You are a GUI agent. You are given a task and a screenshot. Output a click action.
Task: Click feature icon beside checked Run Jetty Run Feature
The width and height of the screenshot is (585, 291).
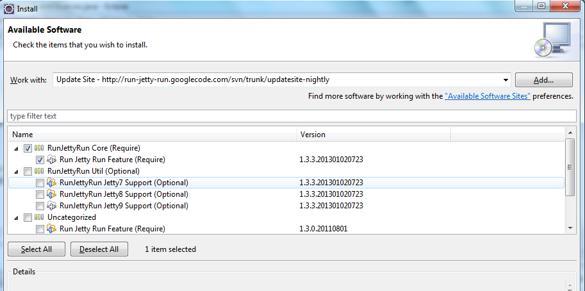click(x=51, y=160)
